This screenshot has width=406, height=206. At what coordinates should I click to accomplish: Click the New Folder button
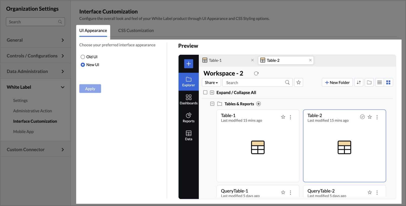337,83
